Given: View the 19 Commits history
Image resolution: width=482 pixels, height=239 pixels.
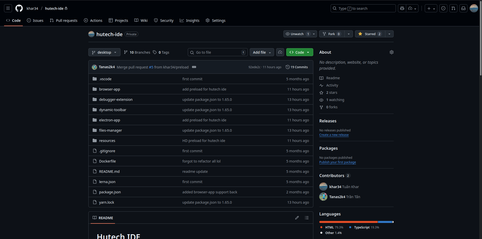Looking at the screenshot, I should click(x=297, y=67).
